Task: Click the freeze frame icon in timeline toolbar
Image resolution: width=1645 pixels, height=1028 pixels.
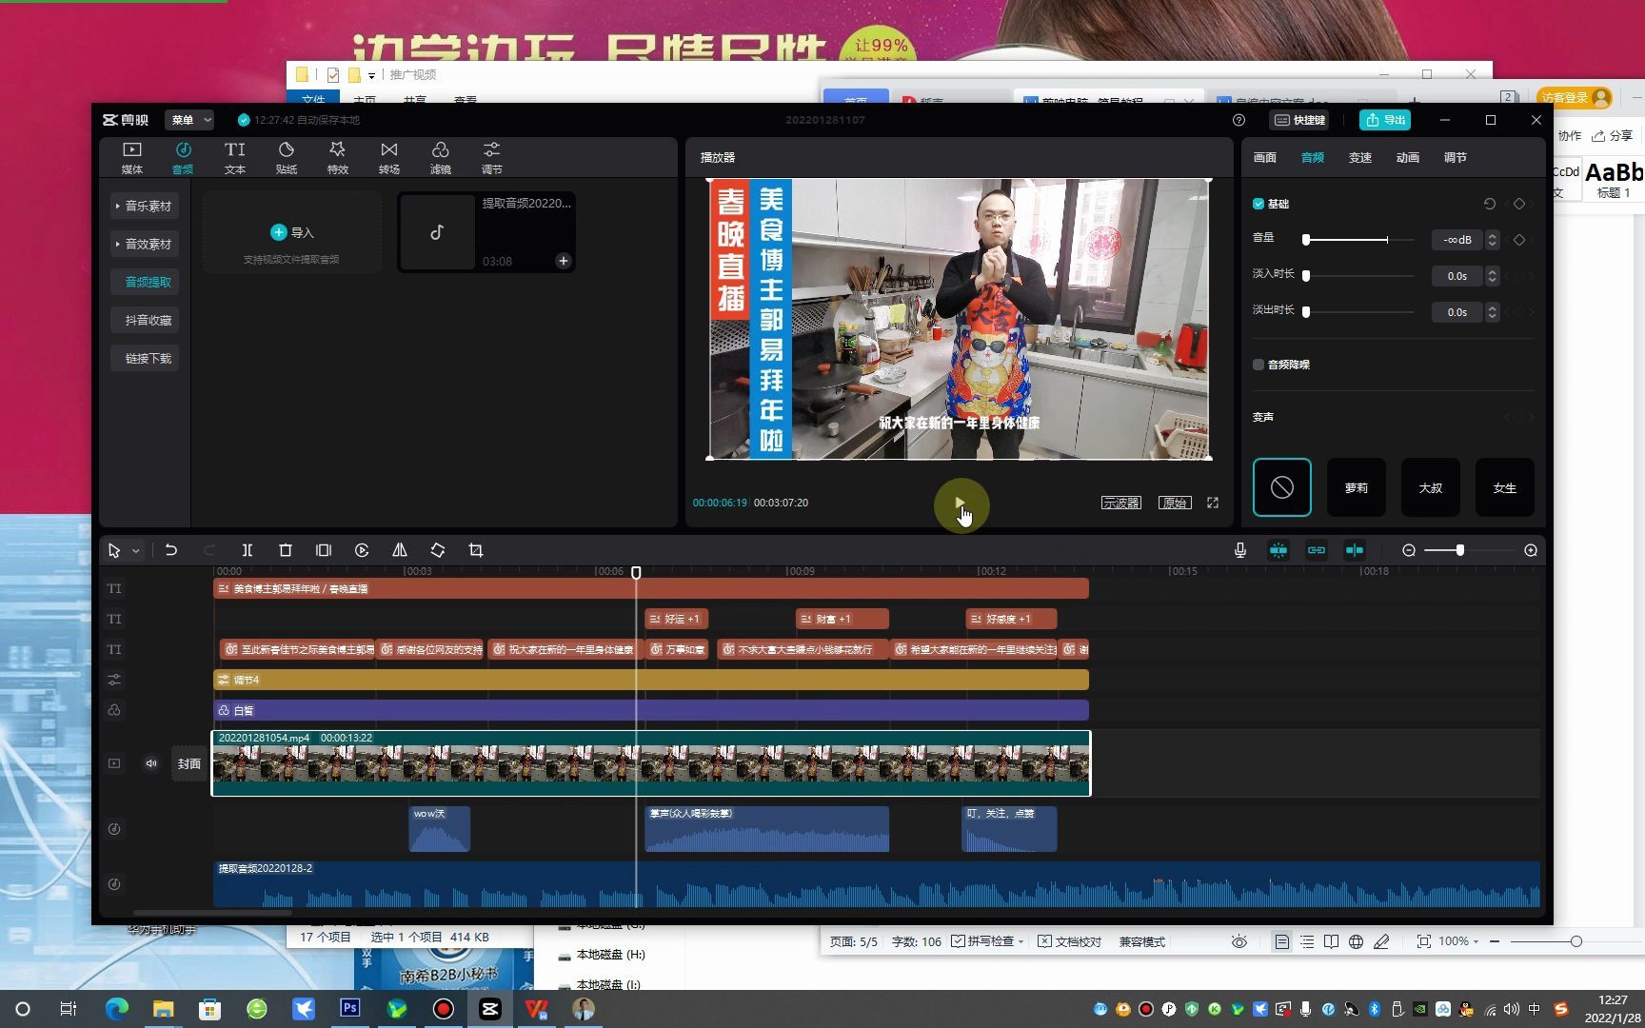Action: point(324,550)
